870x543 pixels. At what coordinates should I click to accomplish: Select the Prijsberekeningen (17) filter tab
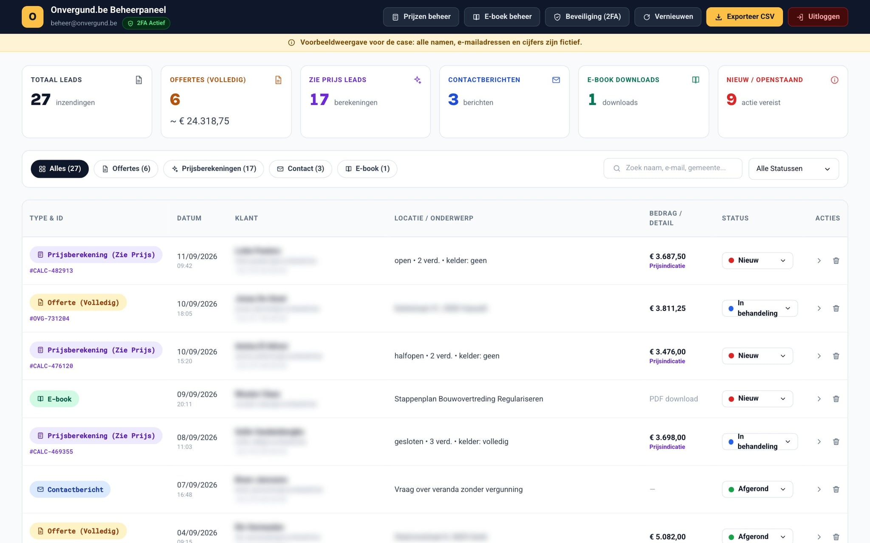point(213,169)
